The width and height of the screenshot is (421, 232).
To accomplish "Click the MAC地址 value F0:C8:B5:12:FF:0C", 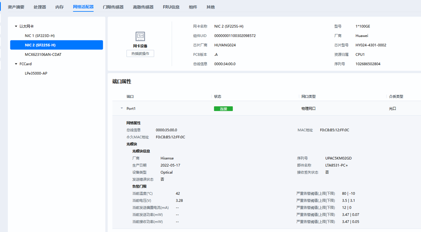I will point(334,130).
